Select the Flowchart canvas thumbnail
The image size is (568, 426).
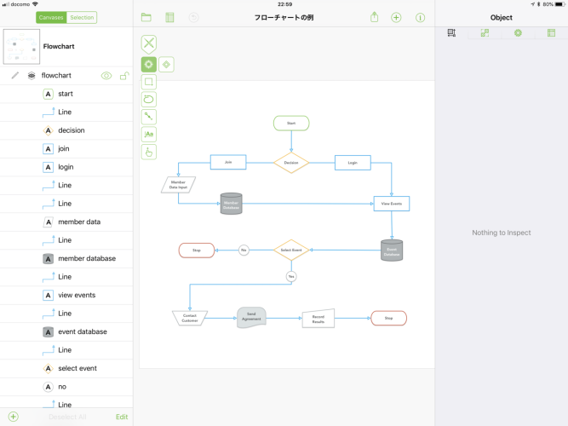point(21,46)
